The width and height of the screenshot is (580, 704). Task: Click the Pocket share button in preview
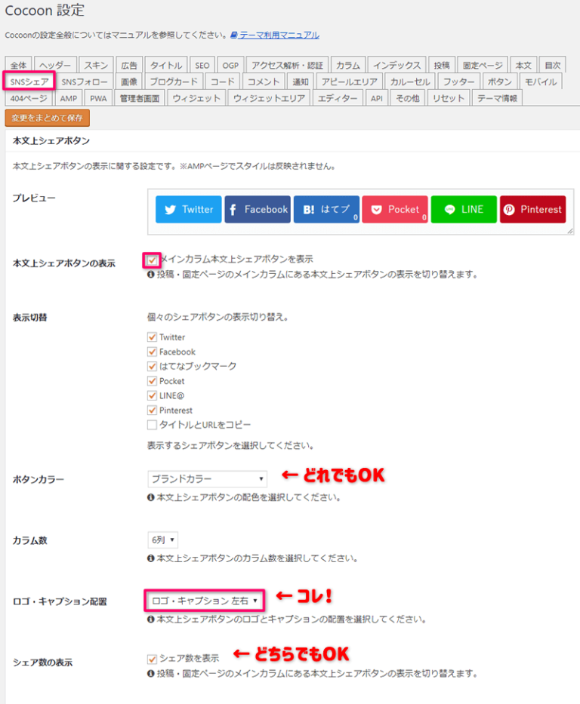click(x=394, y=210)
